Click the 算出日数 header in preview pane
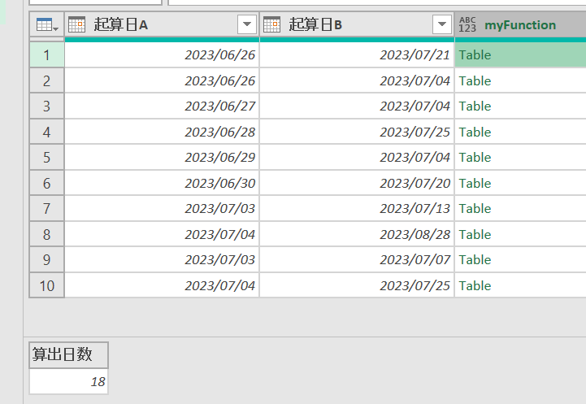The width and height of the screenshot is (586, 404). (x=62, y=354)
